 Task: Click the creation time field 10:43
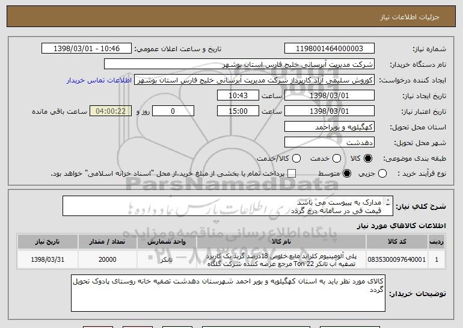[x=238, y=96]
